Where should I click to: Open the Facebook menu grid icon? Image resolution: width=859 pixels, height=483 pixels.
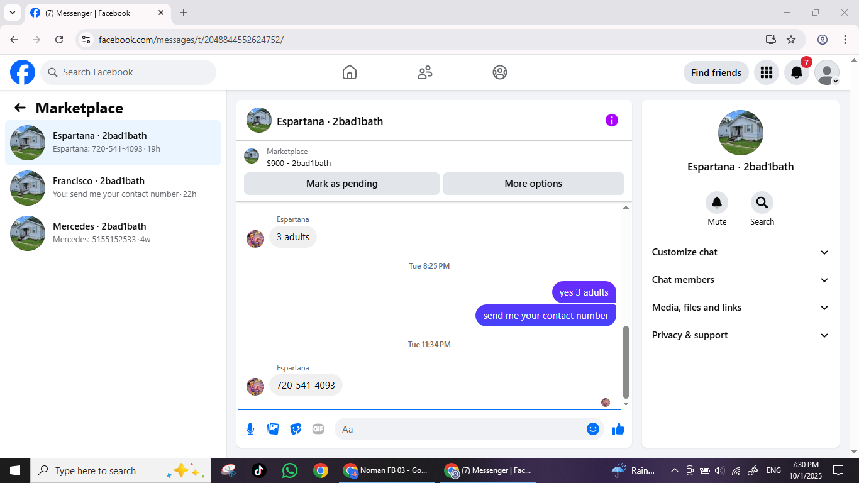(x=766, y=72)
